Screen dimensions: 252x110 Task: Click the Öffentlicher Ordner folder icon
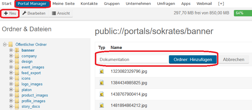coord(11,44)
